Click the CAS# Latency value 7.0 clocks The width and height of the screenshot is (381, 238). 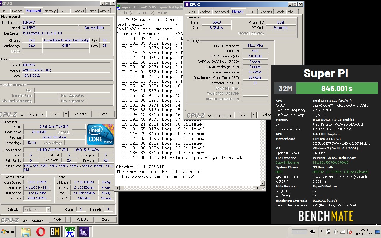coord(255,56)
